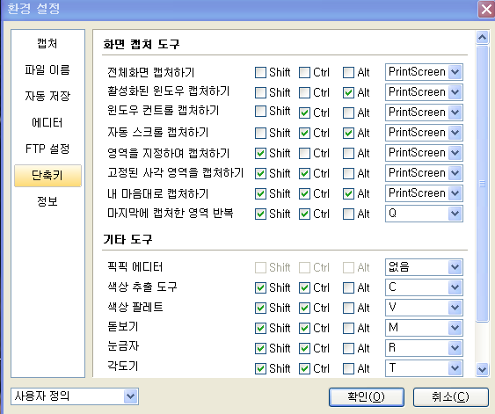
Task: Open the 캡처 settings page
Action: tap(47, 43)
